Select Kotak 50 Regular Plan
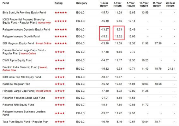Viewport: 179px width, 126px height. (16, 84)
